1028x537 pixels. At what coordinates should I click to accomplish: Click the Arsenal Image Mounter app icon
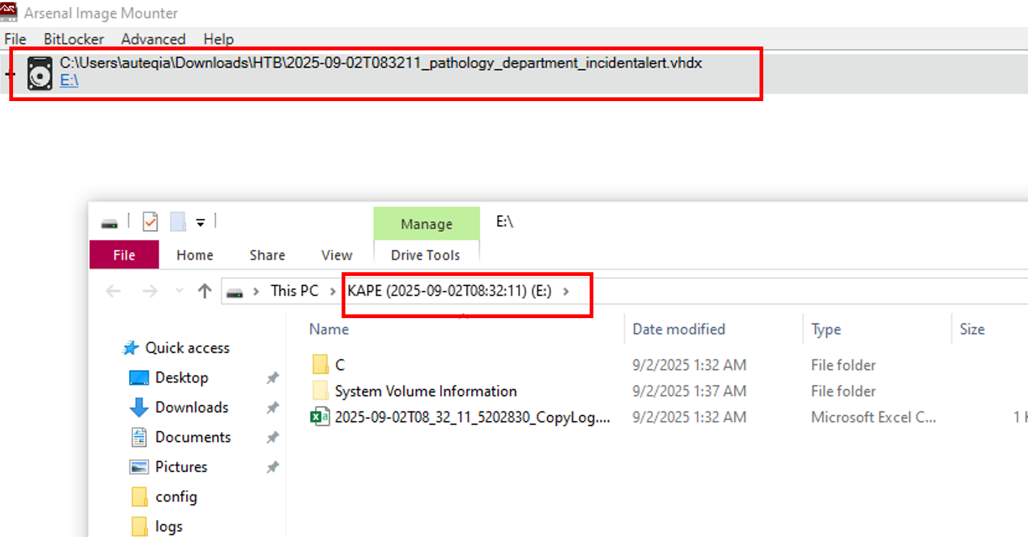pyautogui.click(x=9, y=12)
